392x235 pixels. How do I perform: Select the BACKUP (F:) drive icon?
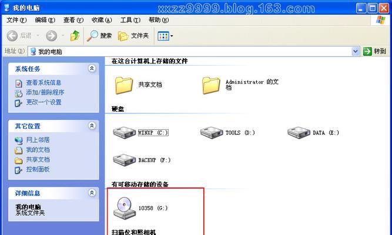click(124, 160)
